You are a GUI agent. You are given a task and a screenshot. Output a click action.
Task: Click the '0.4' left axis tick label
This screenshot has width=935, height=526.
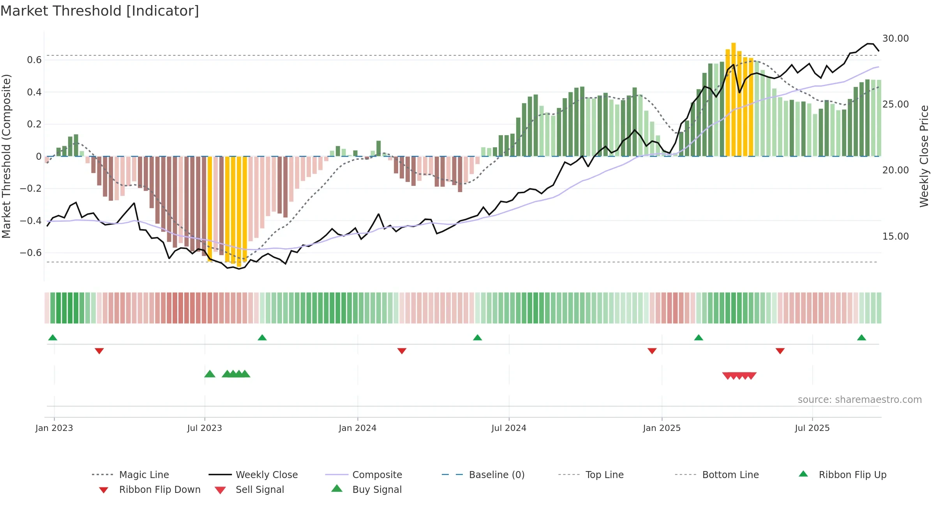pos(34,92)
